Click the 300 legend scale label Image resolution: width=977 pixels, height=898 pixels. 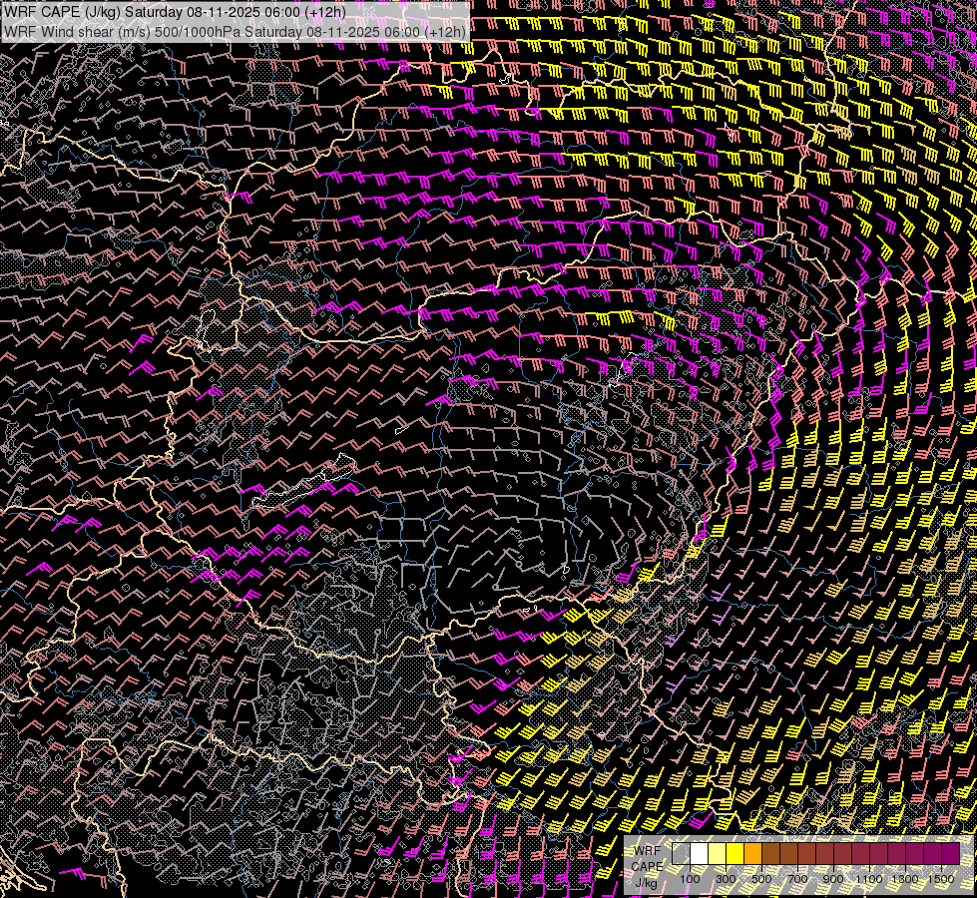726,879
